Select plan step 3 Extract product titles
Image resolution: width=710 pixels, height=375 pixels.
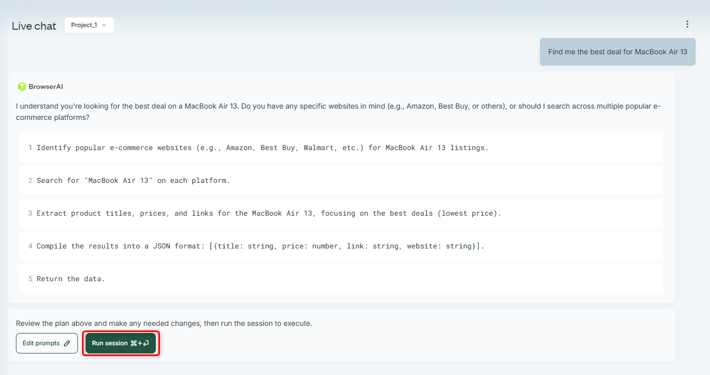(x=341, y=213)
